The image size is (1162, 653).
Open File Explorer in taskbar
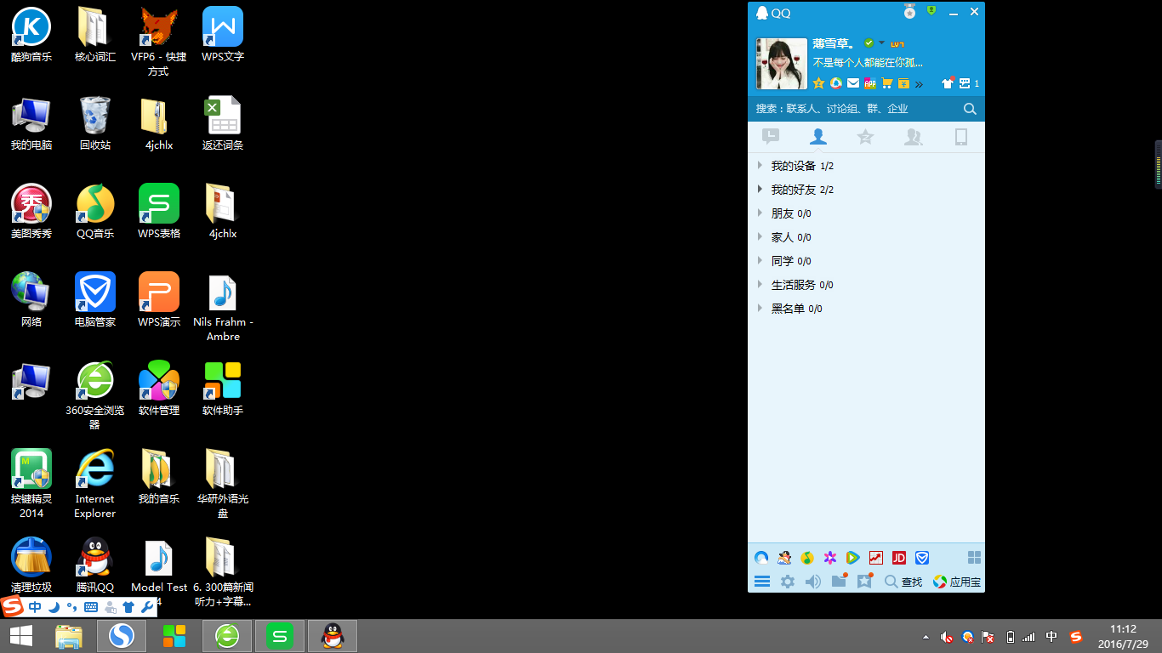point(68,636)
